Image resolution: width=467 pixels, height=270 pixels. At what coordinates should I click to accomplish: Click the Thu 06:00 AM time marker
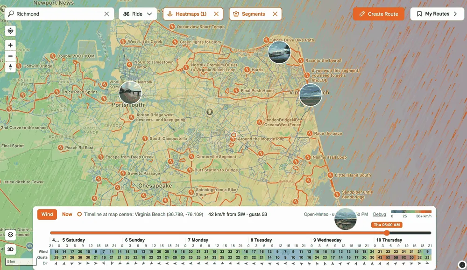(x=387, y=225)
